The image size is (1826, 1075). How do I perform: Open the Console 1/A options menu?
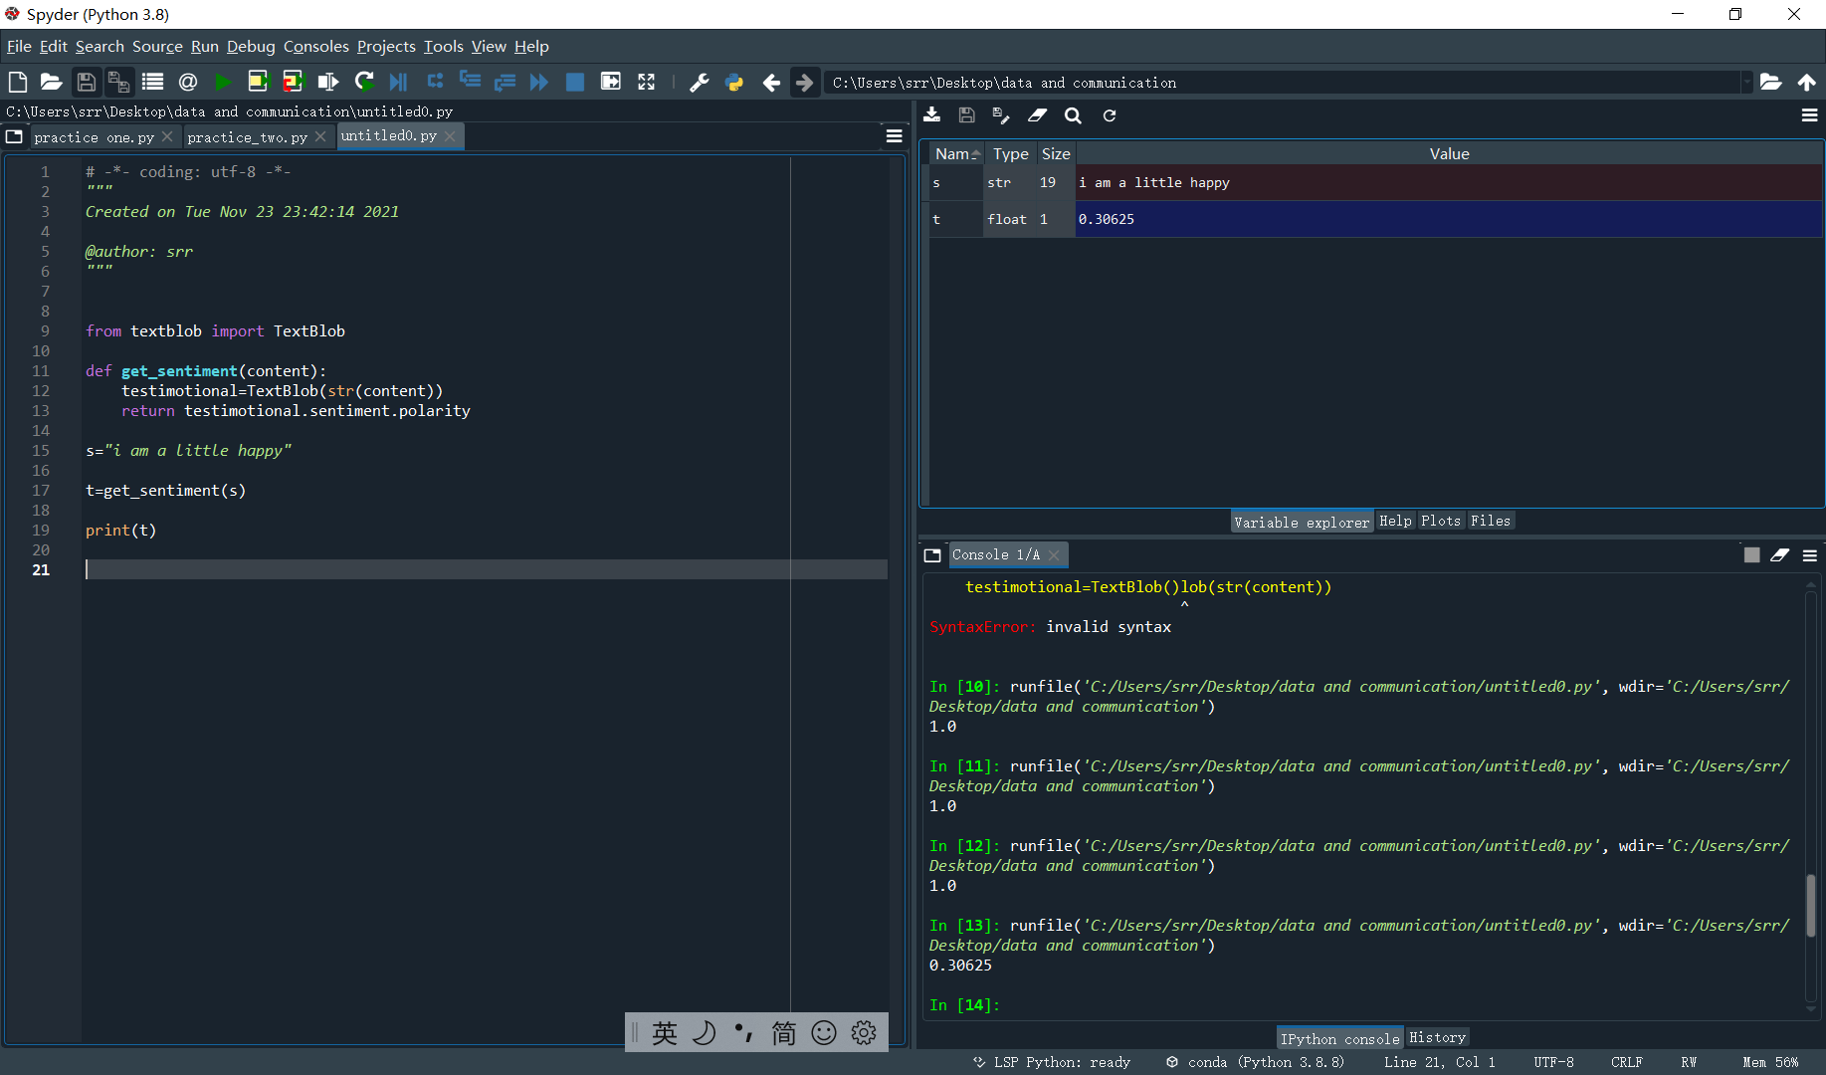click(x=1809, y=554)
